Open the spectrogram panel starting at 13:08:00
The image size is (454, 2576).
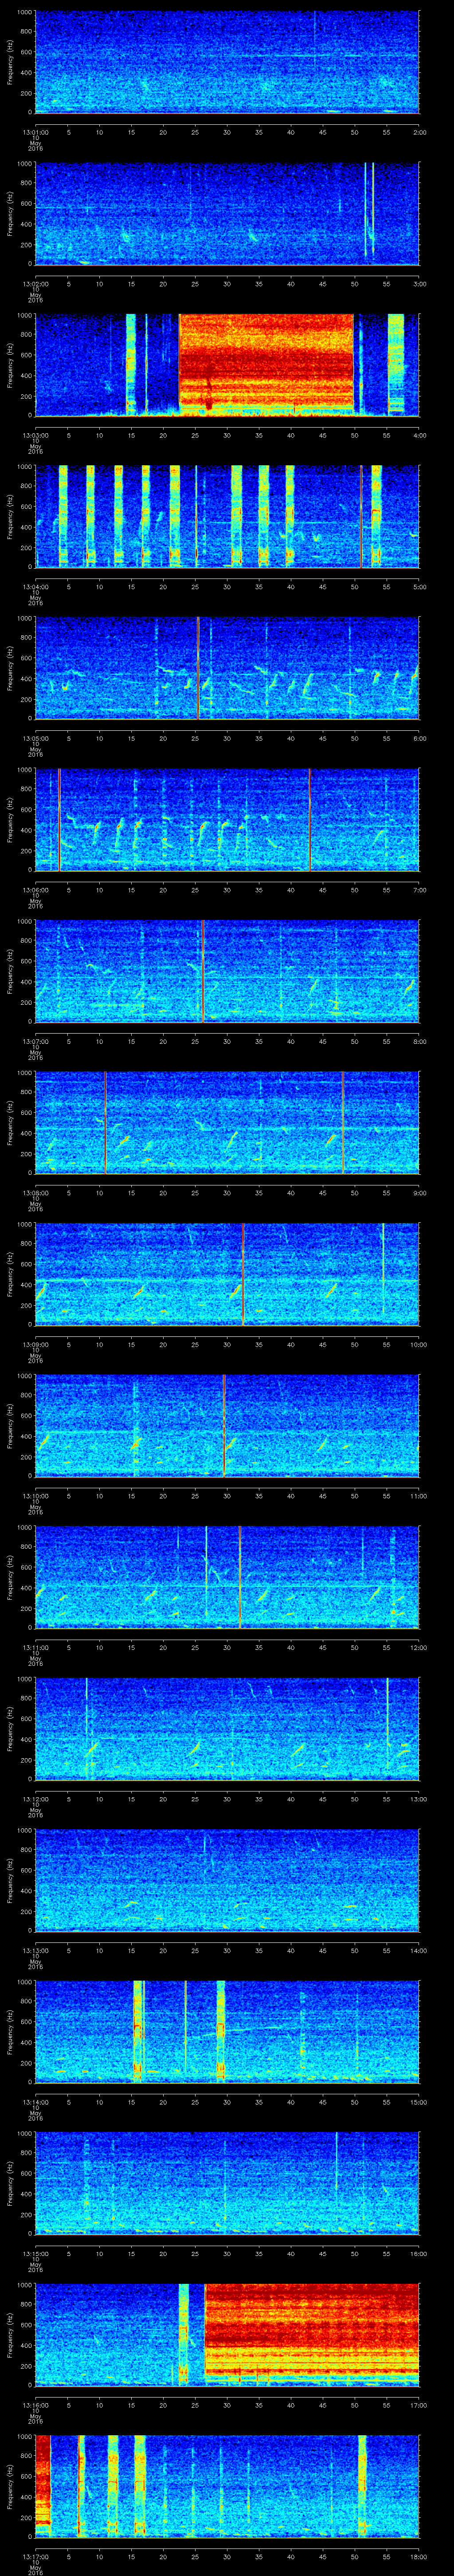[227, 1122]
